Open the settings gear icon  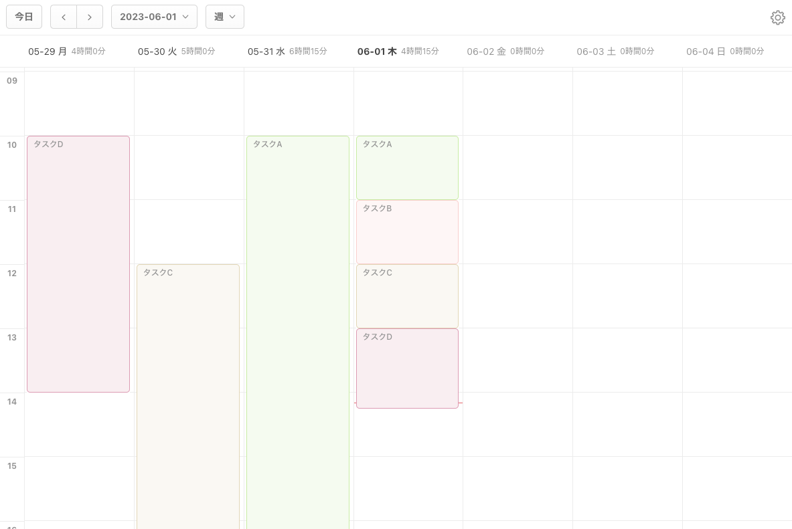(x=777, y=17)
